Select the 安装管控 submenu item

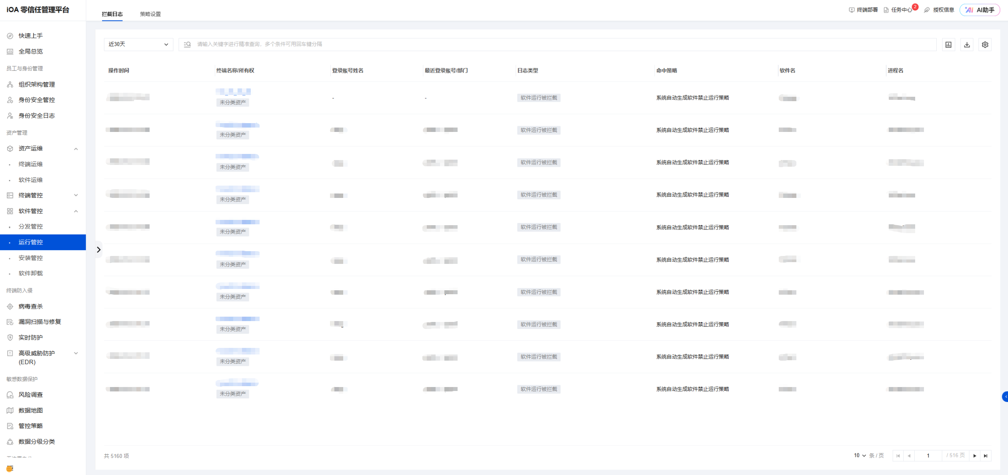[30, 258]
